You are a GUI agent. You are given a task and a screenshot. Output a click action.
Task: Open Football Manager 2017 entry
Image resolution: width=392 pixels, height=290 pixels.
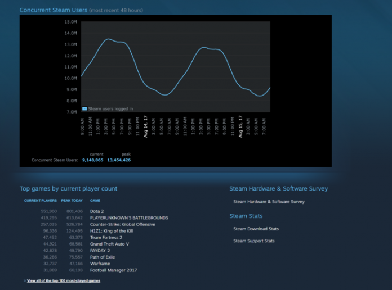[x=114, y=270]
